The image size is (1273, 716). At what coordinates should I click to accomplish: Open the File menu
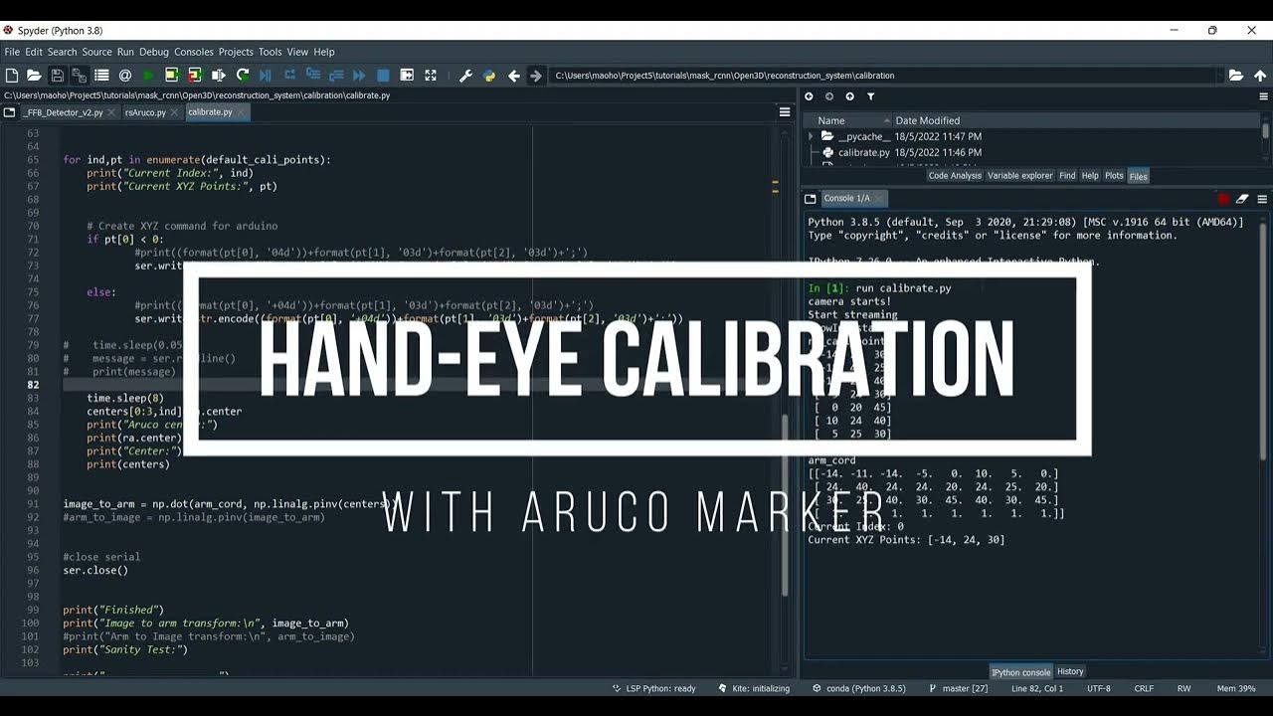click(x=12, y=52)
